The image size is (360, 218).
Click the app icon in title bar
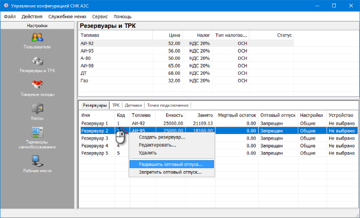(x=5, y=6)
